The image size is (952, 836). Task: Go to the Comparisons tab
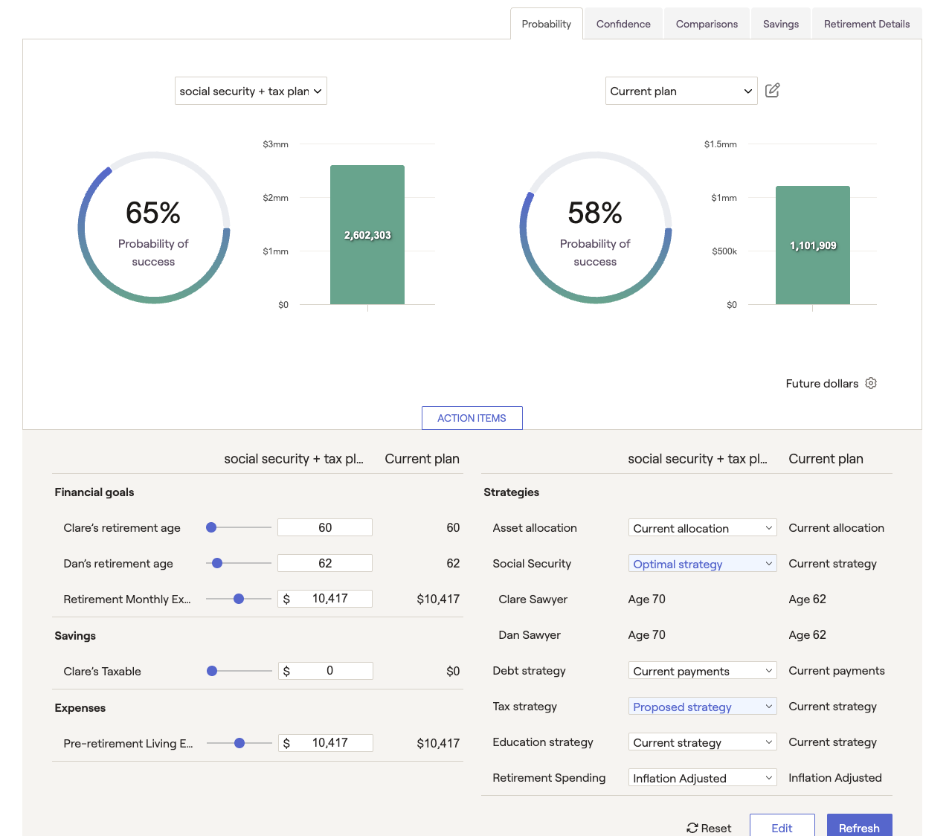(707, 24)
